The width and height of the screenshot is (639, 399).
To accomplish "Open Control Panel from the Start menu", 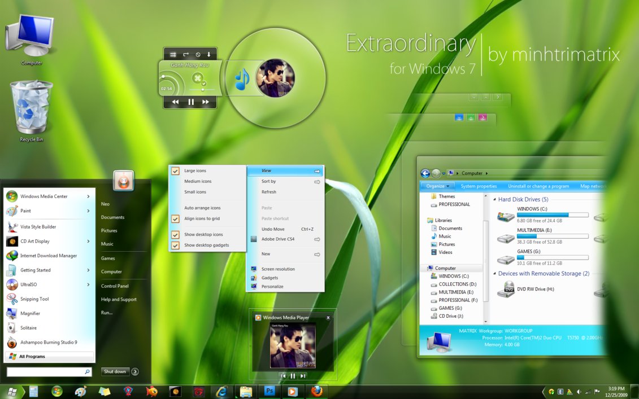I will [115, 286].
